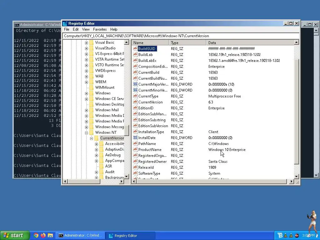
Task: Click command prompt window title icon
Action: coord(17,25)
